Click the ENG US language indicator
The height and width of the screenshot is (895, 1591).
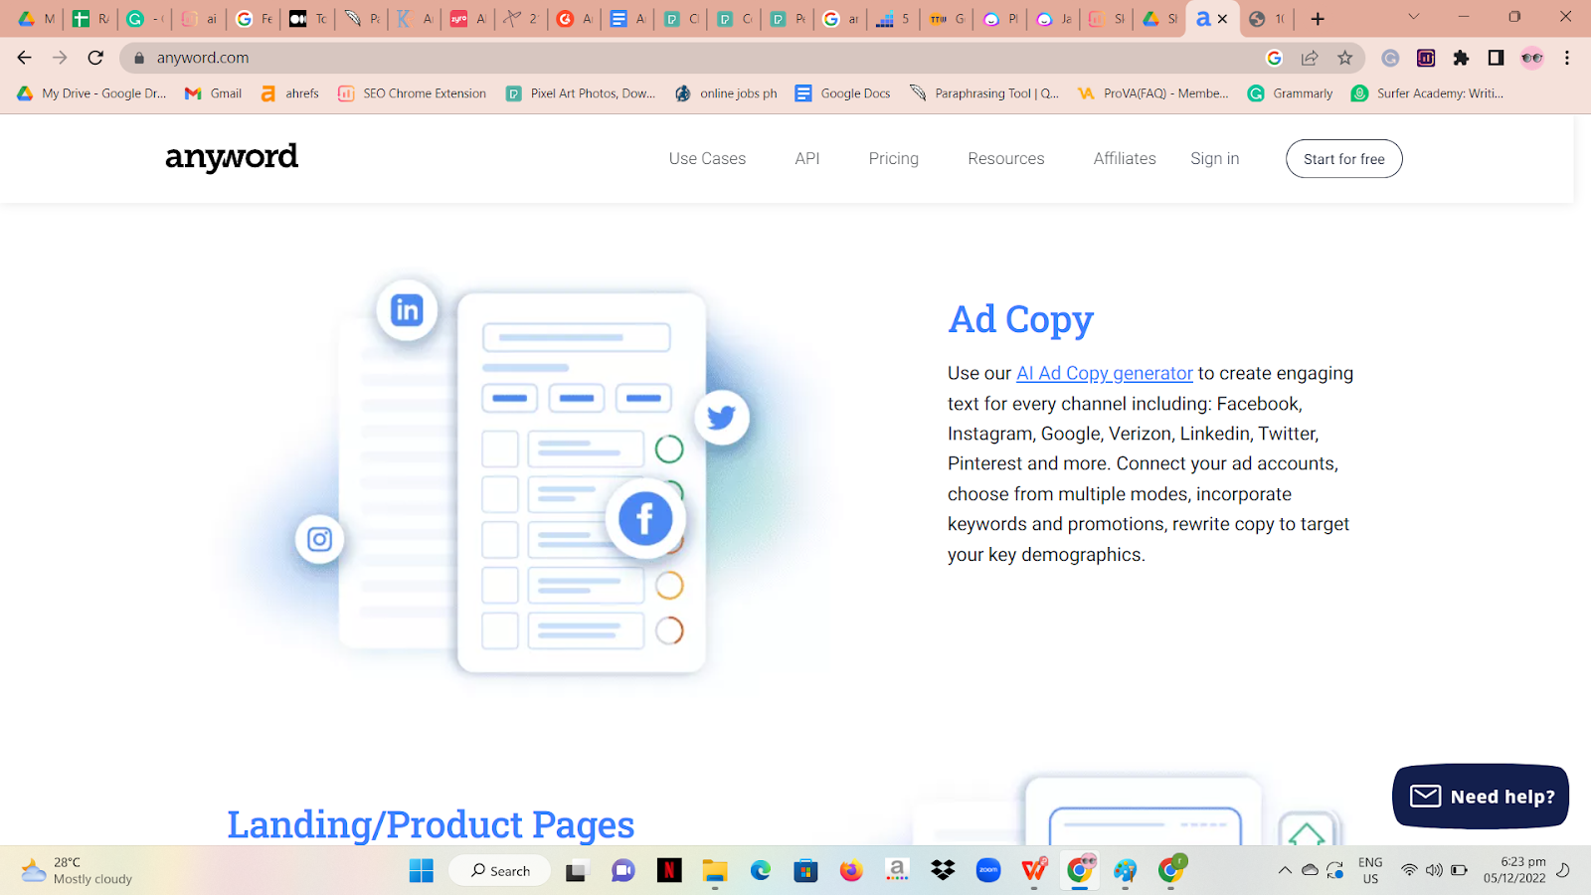pyautogui.click(x=1370, y=870)
